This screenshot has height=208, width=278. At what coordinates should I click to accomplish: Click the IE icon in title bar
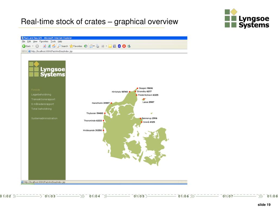tap(22, 38)
